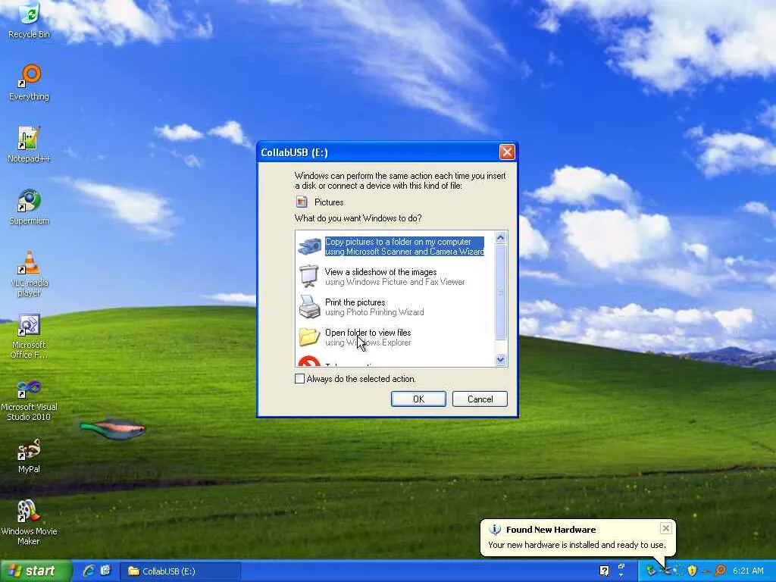Image resolution: width=776 pixels, height=582 pixels.
Task: Click the Pictures file type icon
Action: (302, 202)
